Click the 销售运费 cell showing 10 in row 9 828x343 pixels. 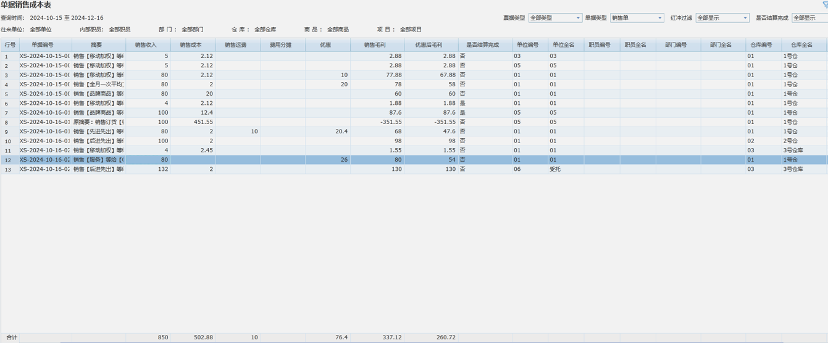click(x=238, y=131)
